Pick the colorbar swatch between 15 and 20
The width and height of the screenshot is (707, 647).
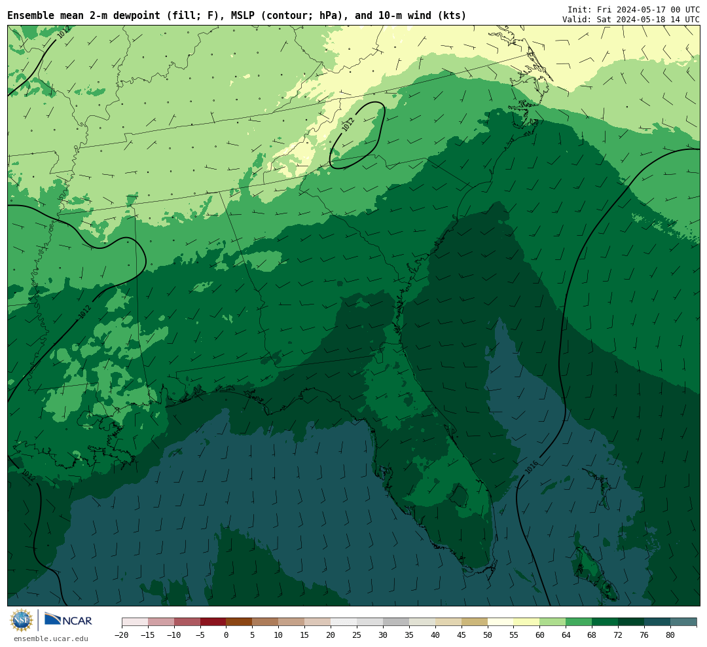pyautogui.click(x=318, y=622)
